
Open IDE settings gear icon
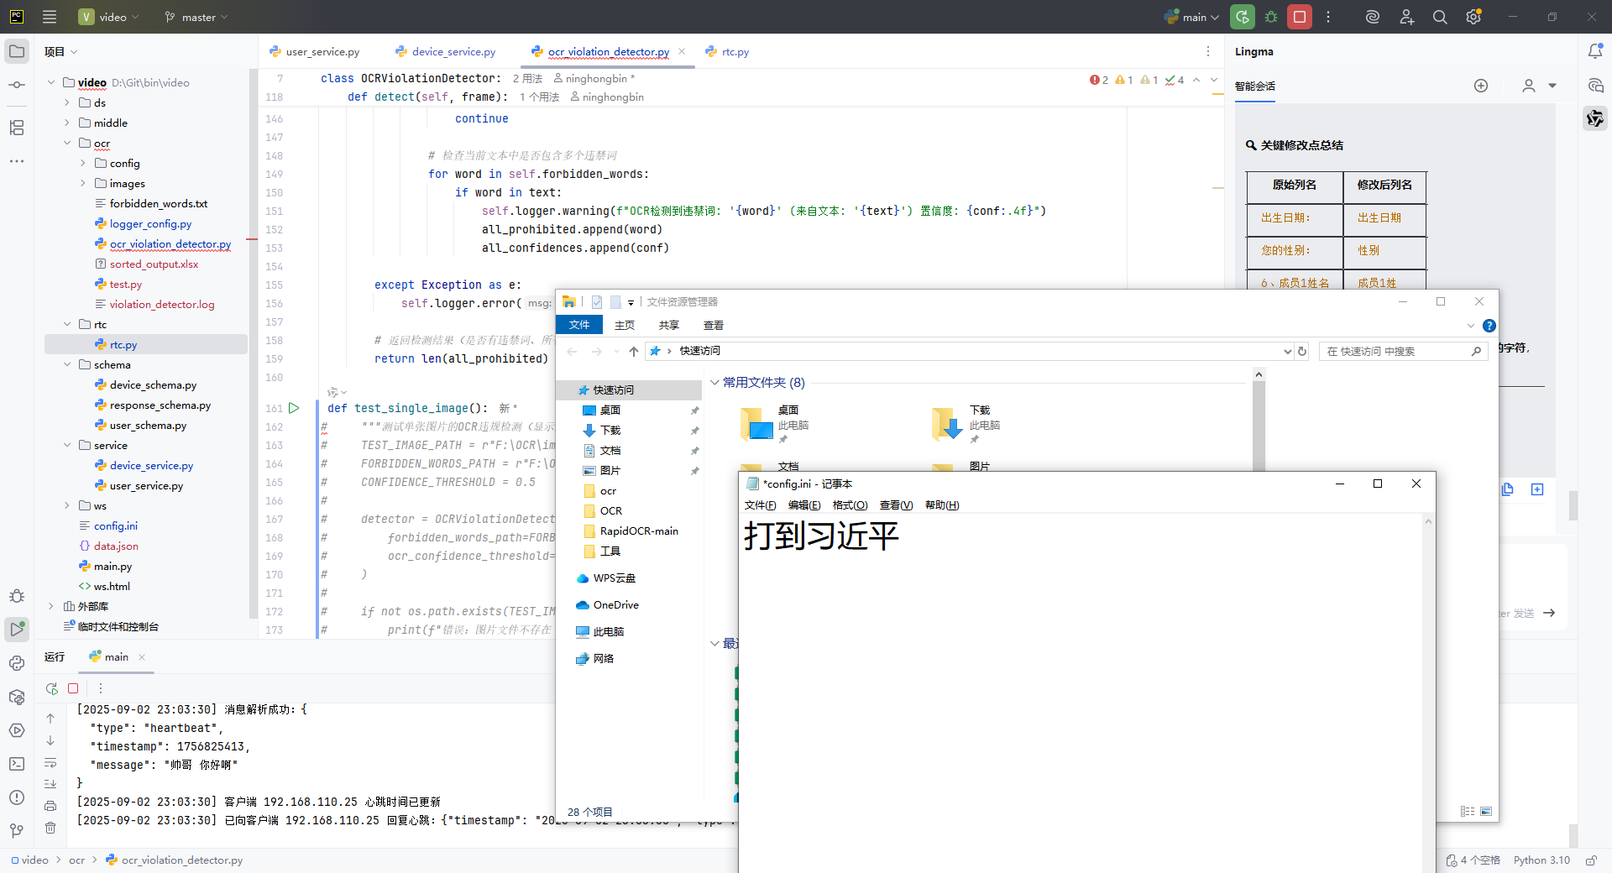[x=1473, y=17]
